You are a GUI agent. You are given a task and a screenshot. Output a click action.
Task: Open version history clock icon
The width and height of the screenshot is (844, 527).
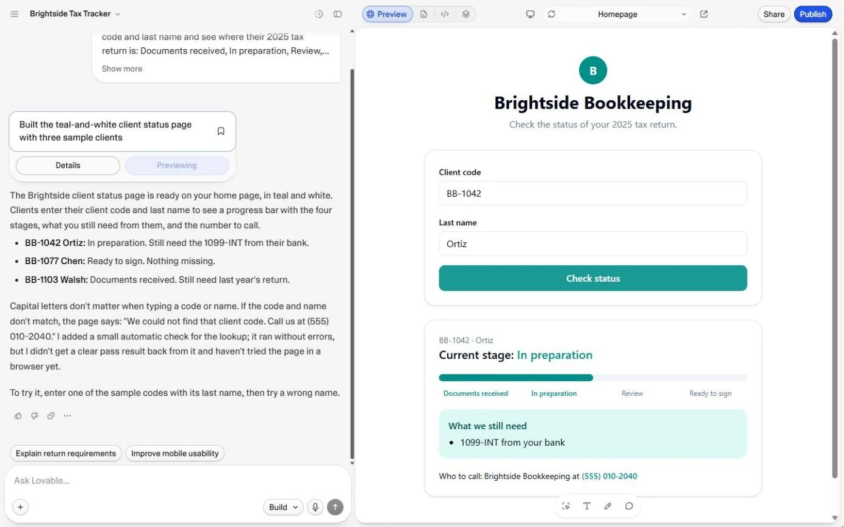point(319,14)
